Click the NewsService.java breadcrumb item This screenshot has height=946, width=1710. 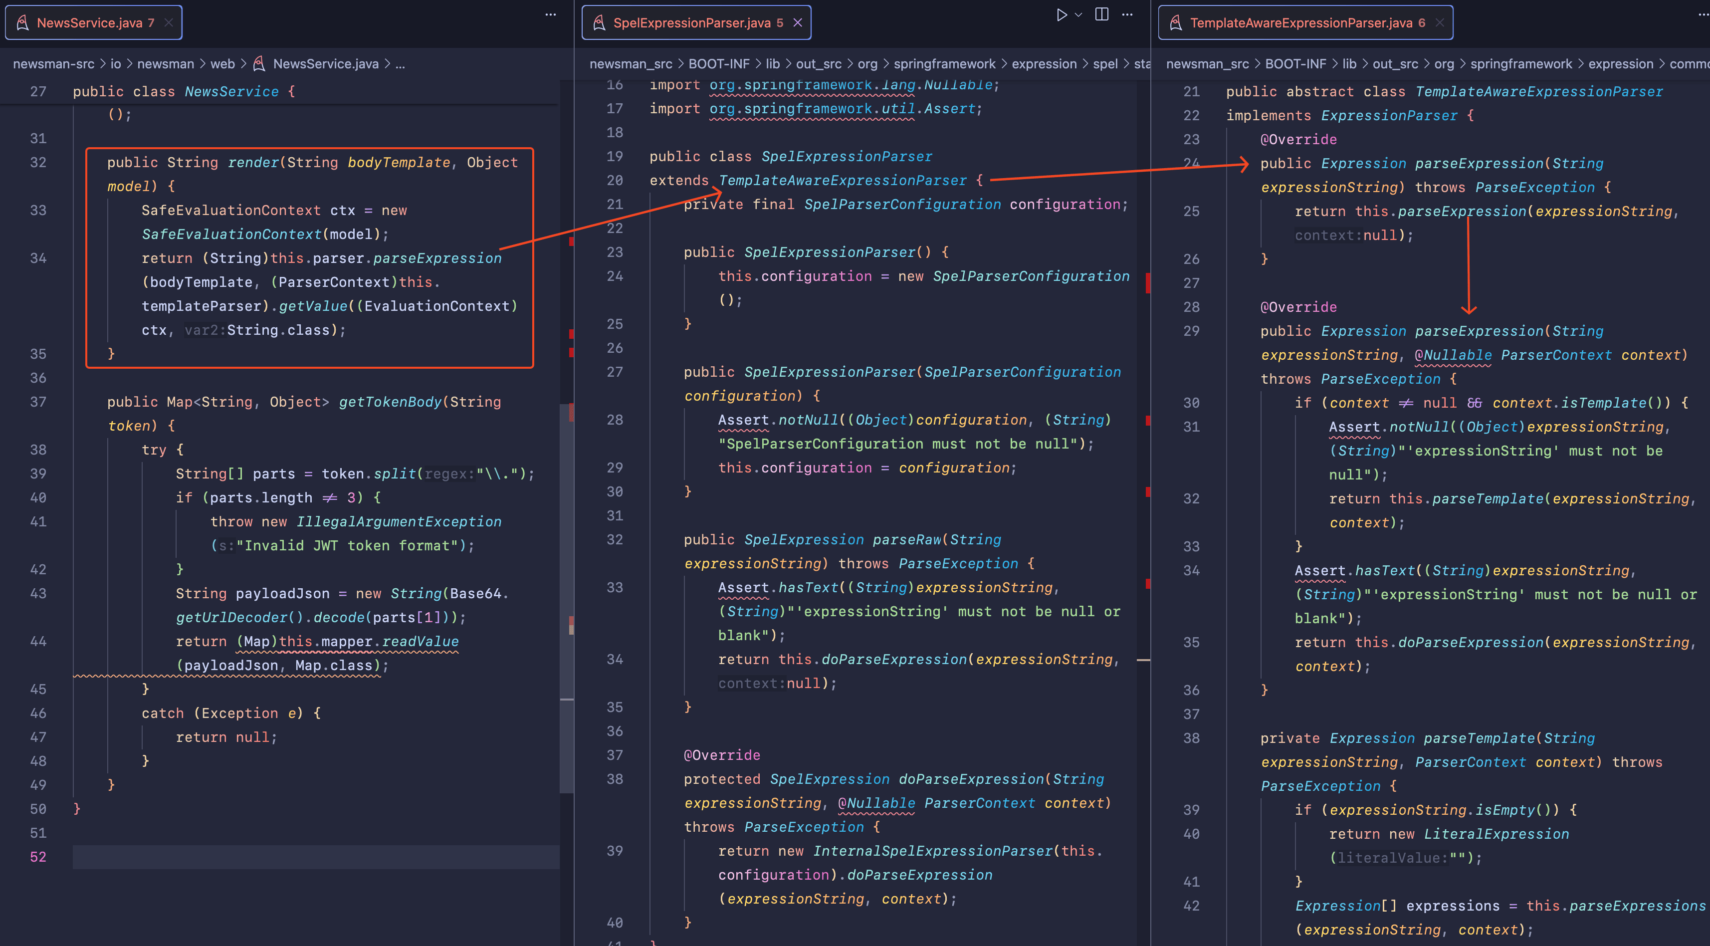click(325, 64)
